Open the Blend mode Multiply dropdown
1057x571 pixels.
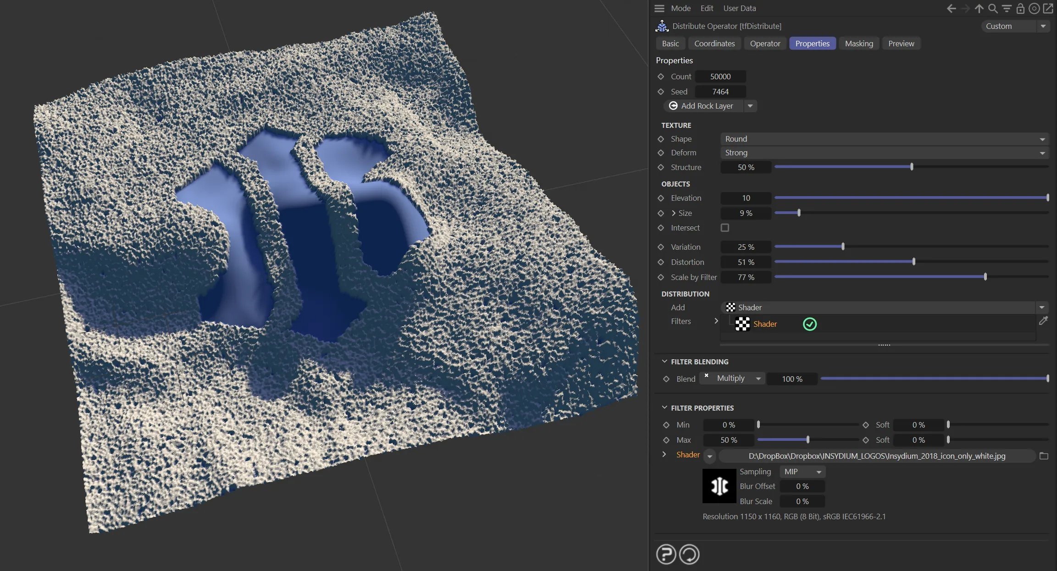click(x=732, y=379)
